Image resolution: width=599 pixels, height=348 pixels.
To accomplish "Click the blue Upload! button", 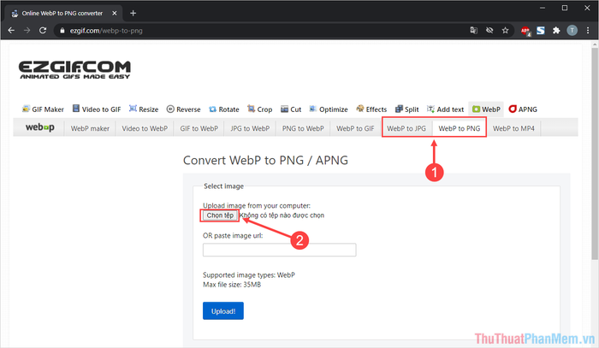I will (x=223, y=311).
